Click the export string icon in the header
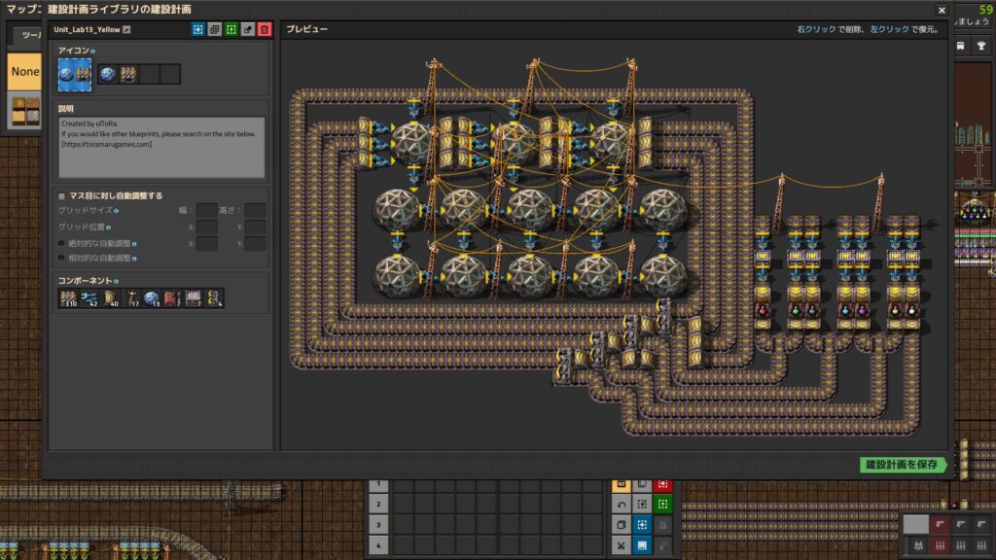The width and height of the screenshot is (996, 560). click(x=248, y=29)
